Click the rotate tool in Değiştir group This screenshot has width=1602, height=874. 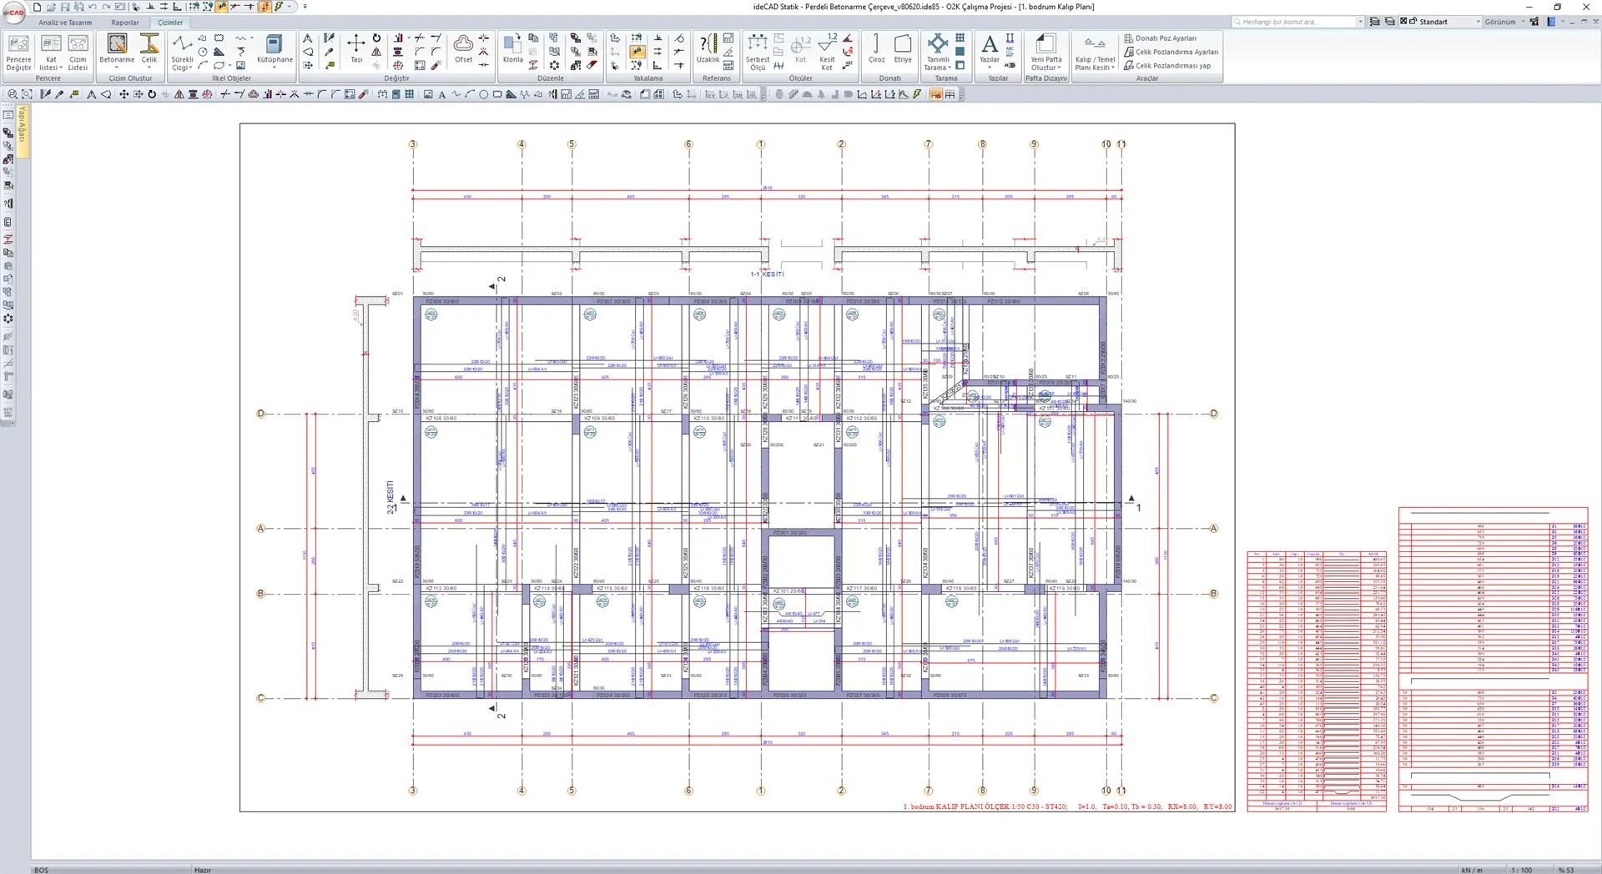tap(376, 38)
